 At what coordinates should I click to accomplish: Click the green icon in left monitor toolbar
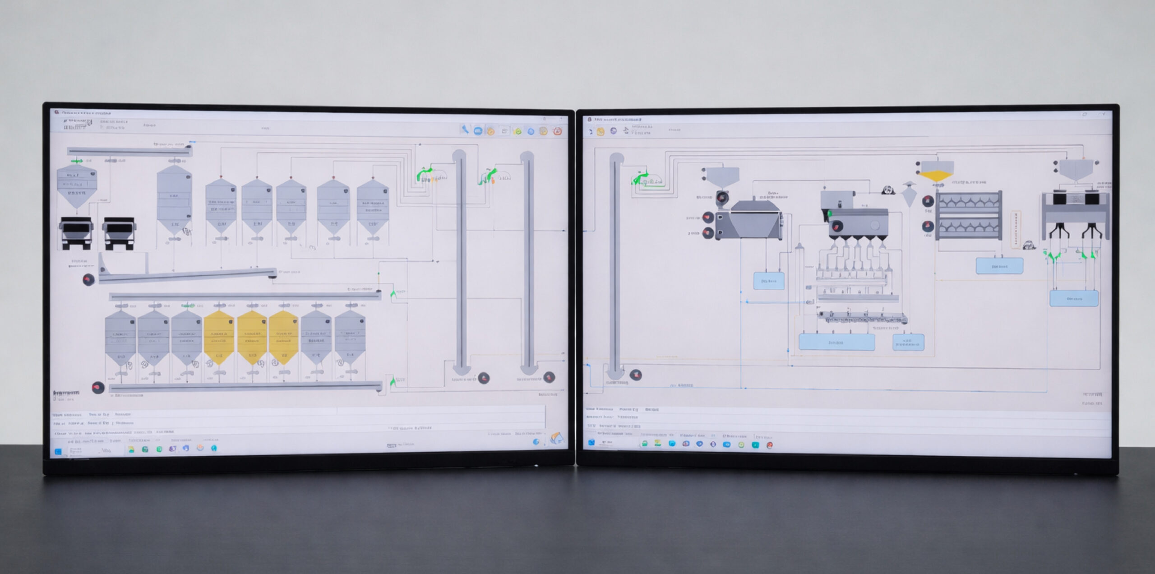coord(518,131)
